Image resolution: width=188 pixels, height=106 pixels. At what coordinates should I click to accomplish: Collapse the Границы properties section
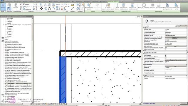tap(187, 54)
